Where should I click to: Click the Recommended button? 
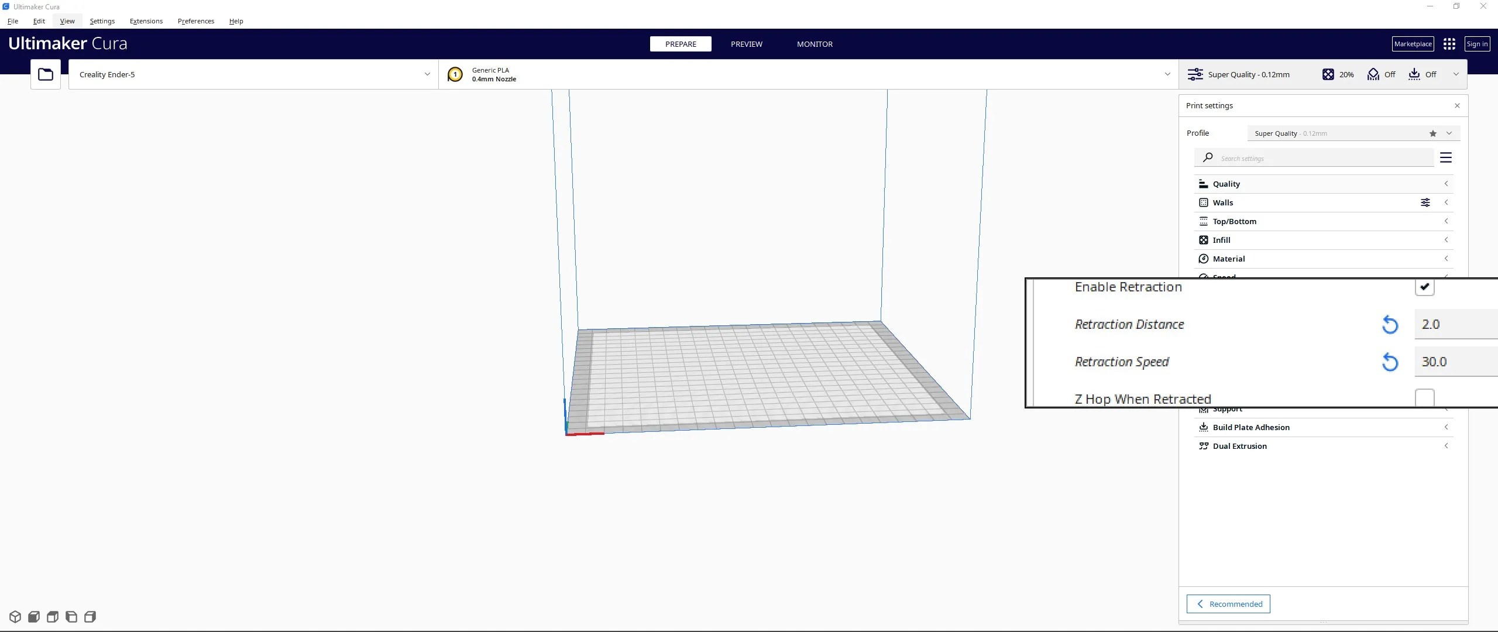(x=1228, y=604)
